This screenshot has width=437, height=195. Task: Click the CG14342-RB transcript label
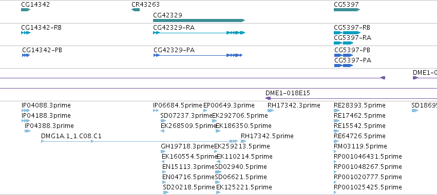(x=41, y=28)
